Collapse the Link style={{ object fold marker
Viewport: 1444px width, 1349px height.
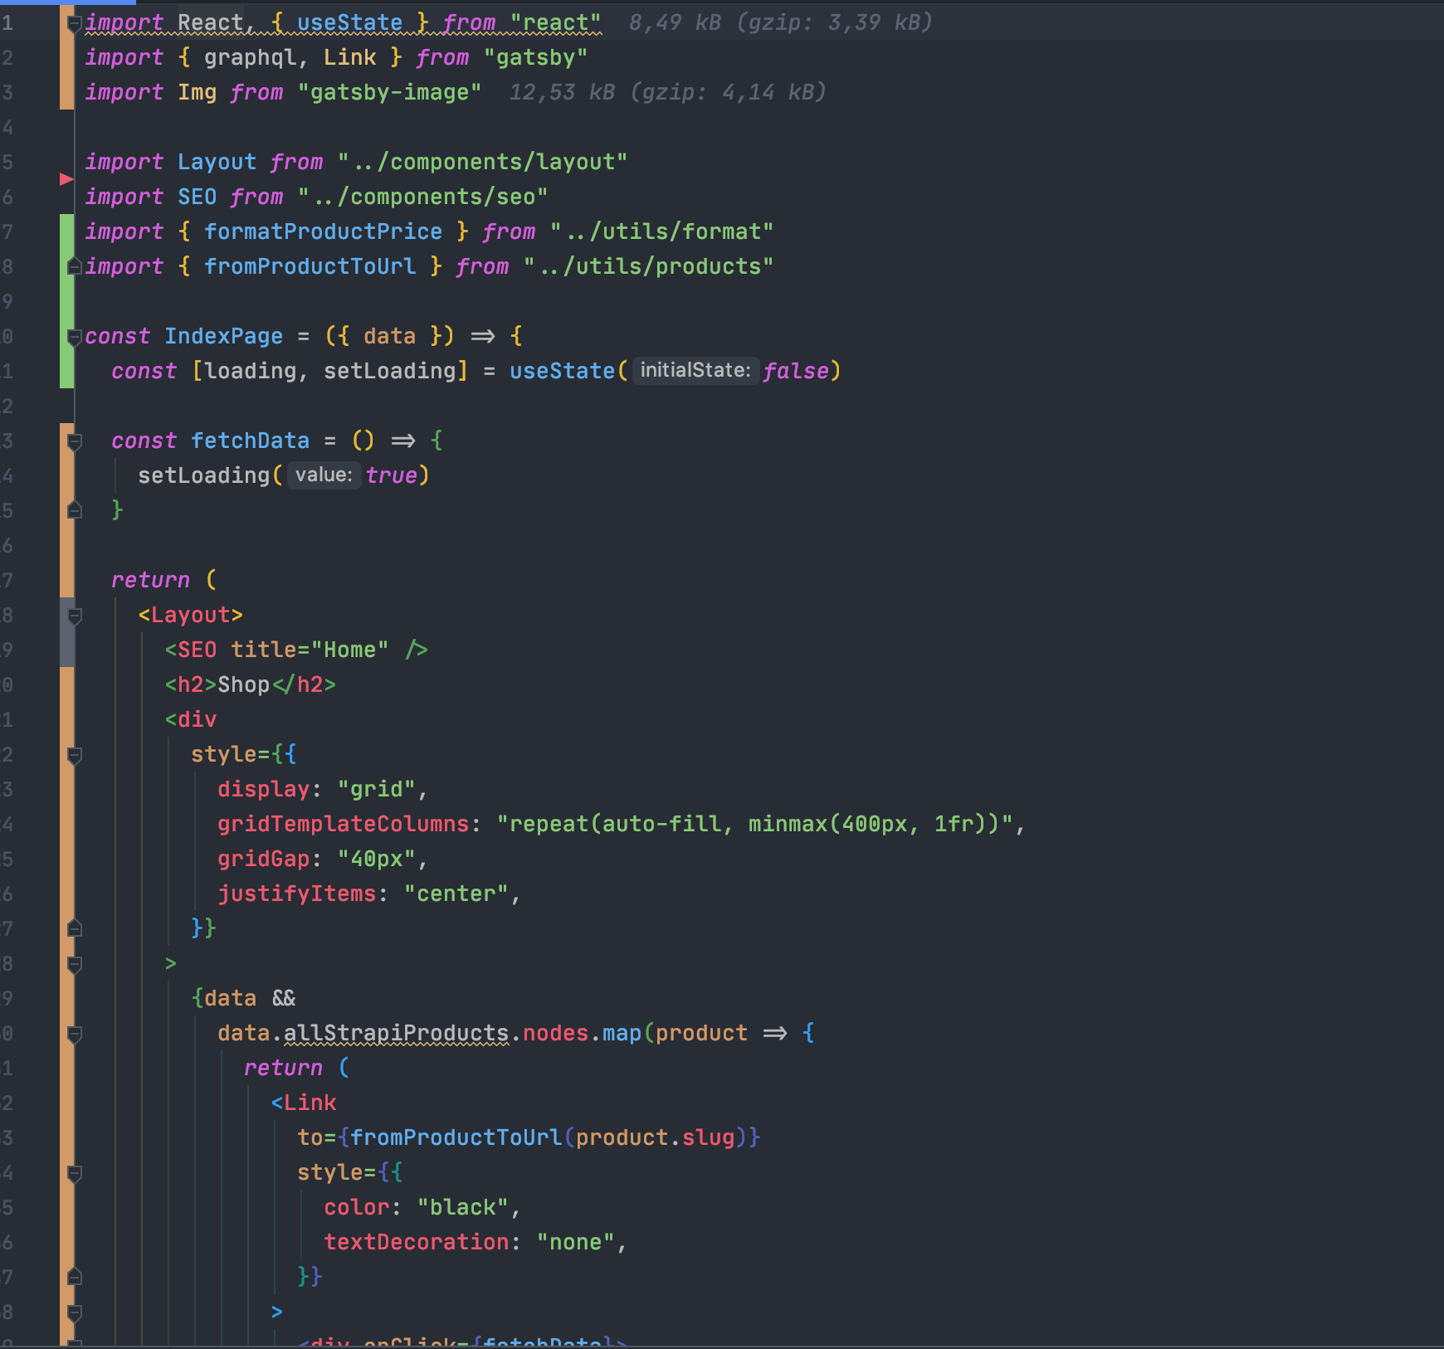coord(74,1172)
